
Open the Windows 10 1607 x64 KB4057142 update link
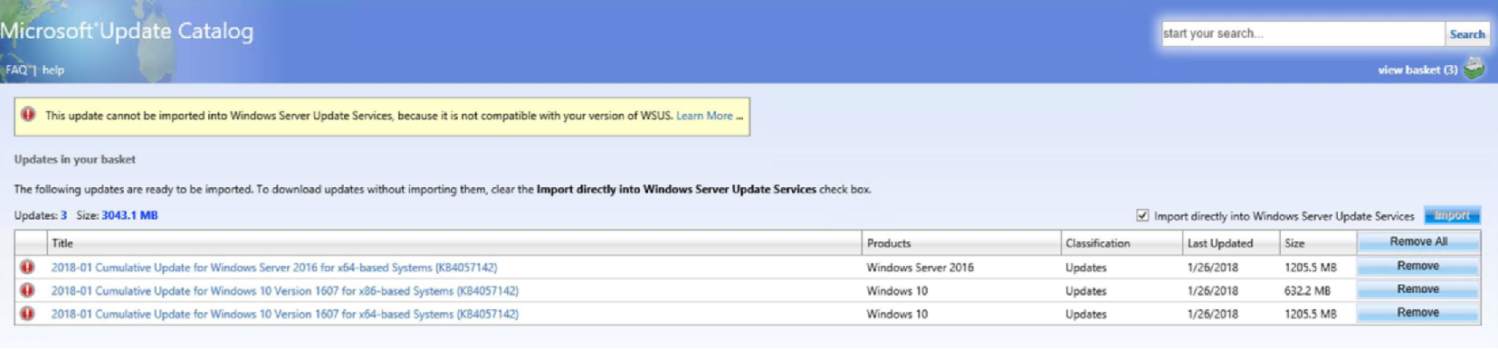(x=285, y=315)
